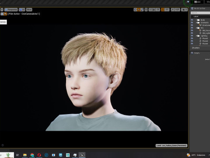
Task: Select the Lighting folder row
Action: tap(204, 36)
